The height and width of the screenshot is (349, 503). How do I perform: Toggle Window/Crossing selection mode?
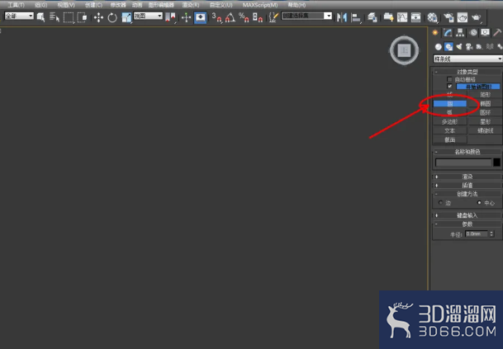(82, 17)
